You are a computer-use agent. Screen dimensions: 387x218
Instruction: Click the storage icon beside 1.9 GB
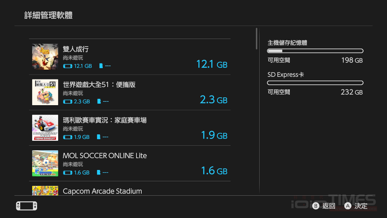tap(68, 137)
